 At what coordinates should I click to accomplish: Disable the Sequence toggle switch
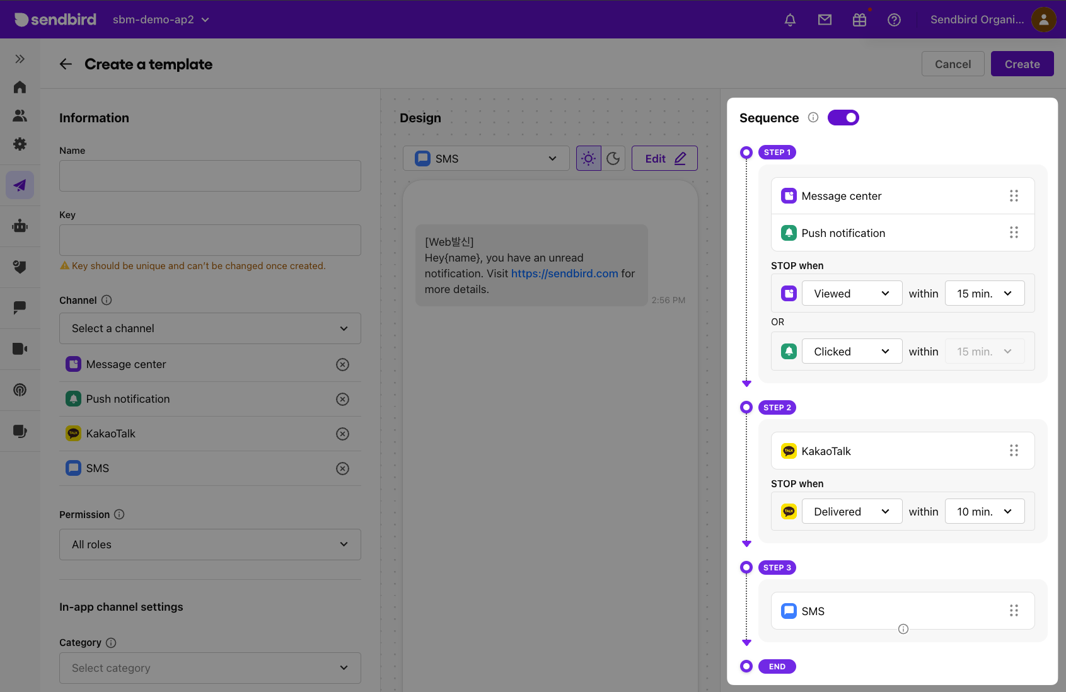point(843,117)
